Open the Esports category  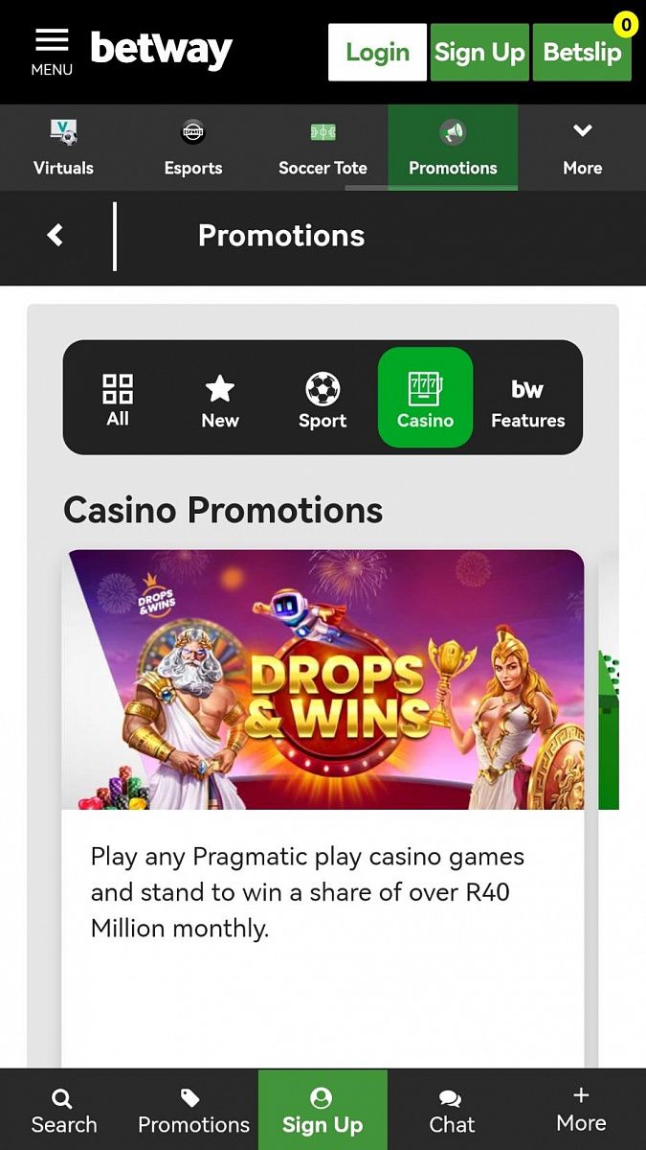[193, 148]
